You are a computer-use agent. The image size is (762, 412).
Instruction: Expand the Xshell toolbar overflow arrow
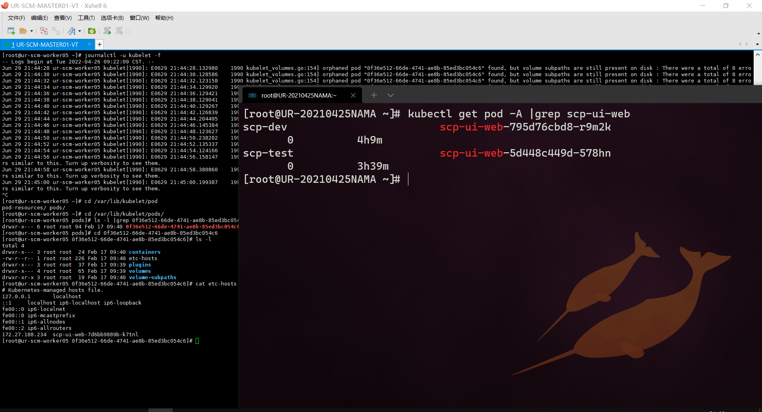pos(758,34)
